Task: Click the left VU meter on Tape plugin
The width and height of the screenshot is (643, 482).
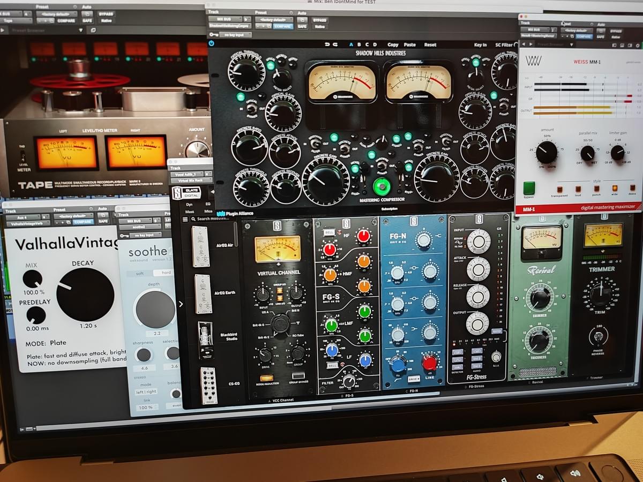Action: (66, 153)
